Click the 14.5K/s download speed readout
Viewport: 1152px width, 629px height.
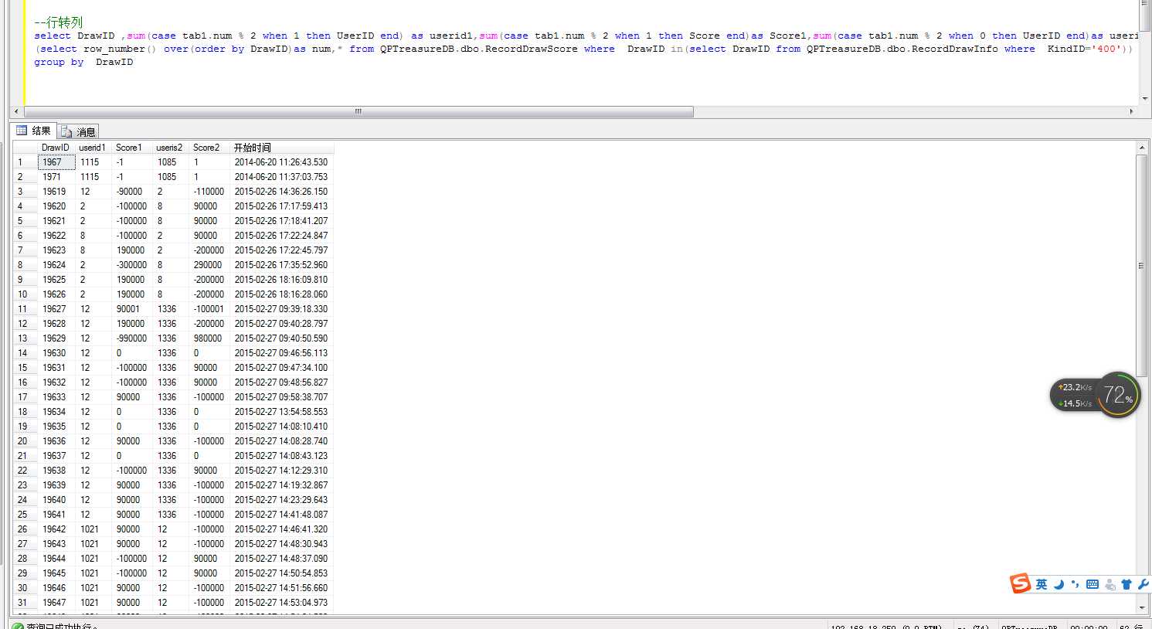pos(1075,403)
